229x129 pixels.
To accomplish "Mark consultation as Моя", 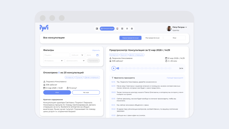I will click(57, 92).
